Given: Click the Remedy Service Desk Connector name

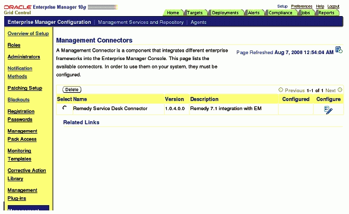Looking at the screenshot, I should (x=110, y=108).
